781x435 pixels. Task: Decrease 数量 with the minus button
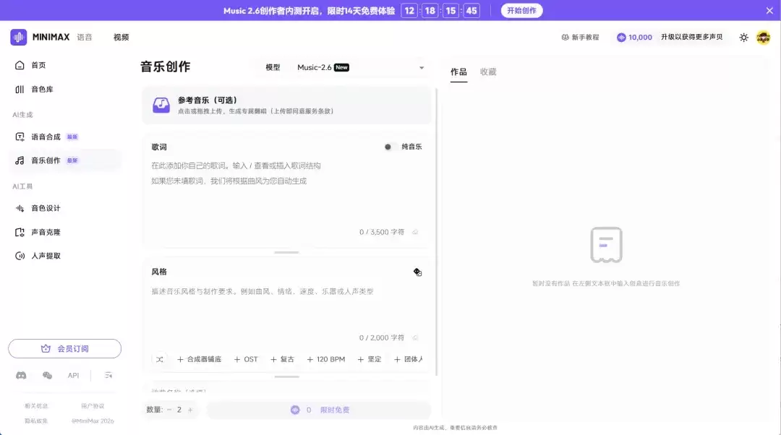click(168, 410)
